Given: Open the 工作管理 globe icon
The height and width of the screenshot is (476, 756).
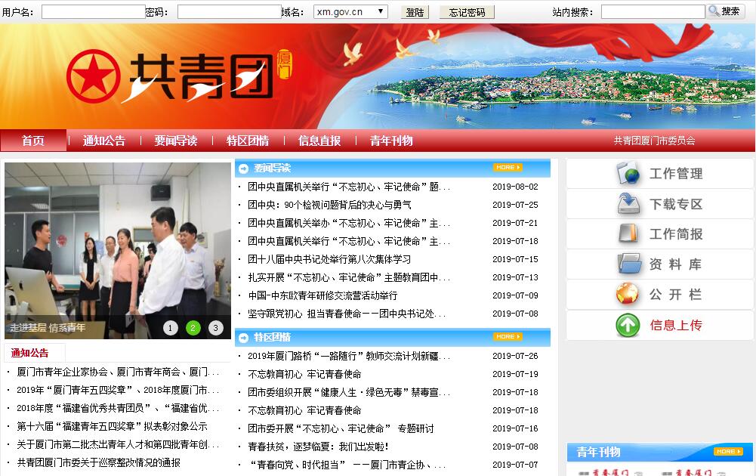Looking at the screenshot, I should [x=628, y=174].
